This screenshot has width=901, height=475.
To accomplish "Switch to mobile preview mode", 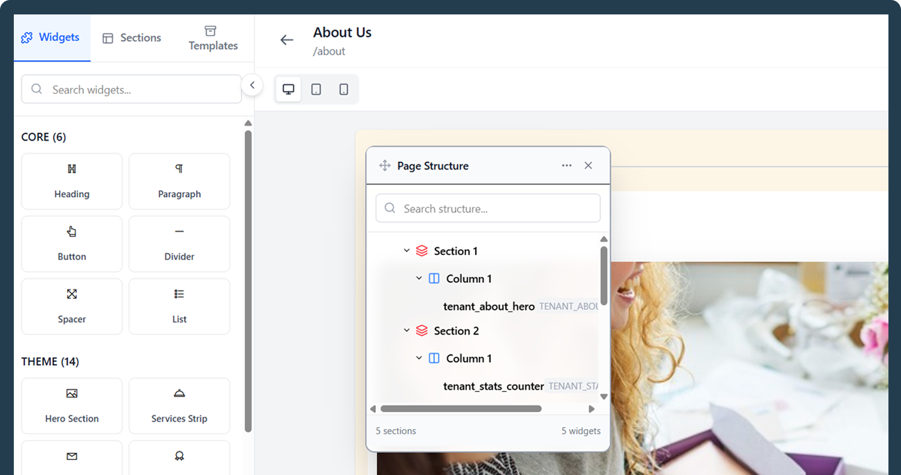I will pyautogui.click(x=344, y=89).
